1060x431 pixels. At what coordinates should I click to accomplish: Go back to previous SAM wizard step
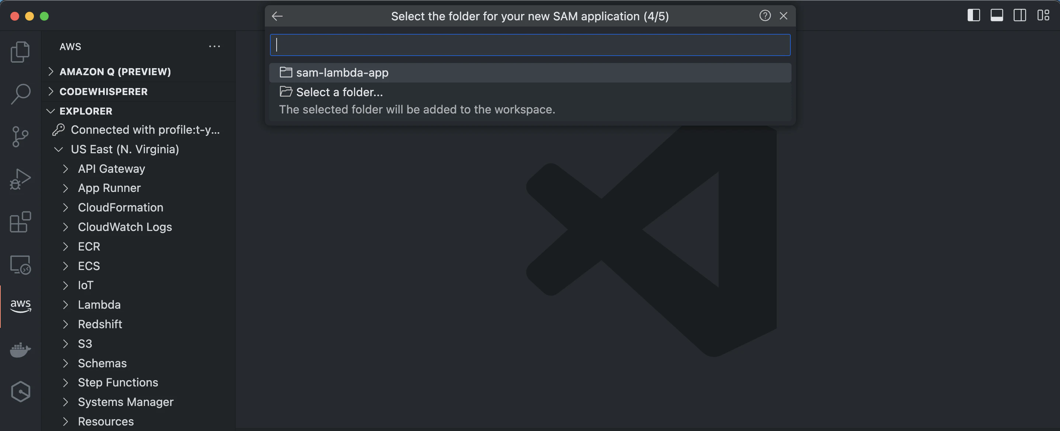[277, 16]
